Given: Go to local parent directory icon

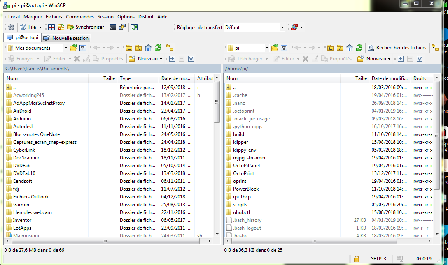Looking at the screenshot, I should (x=129, y=48).
